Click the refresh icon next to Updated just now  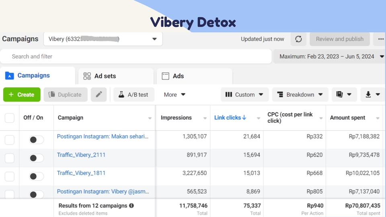point(298,39)
